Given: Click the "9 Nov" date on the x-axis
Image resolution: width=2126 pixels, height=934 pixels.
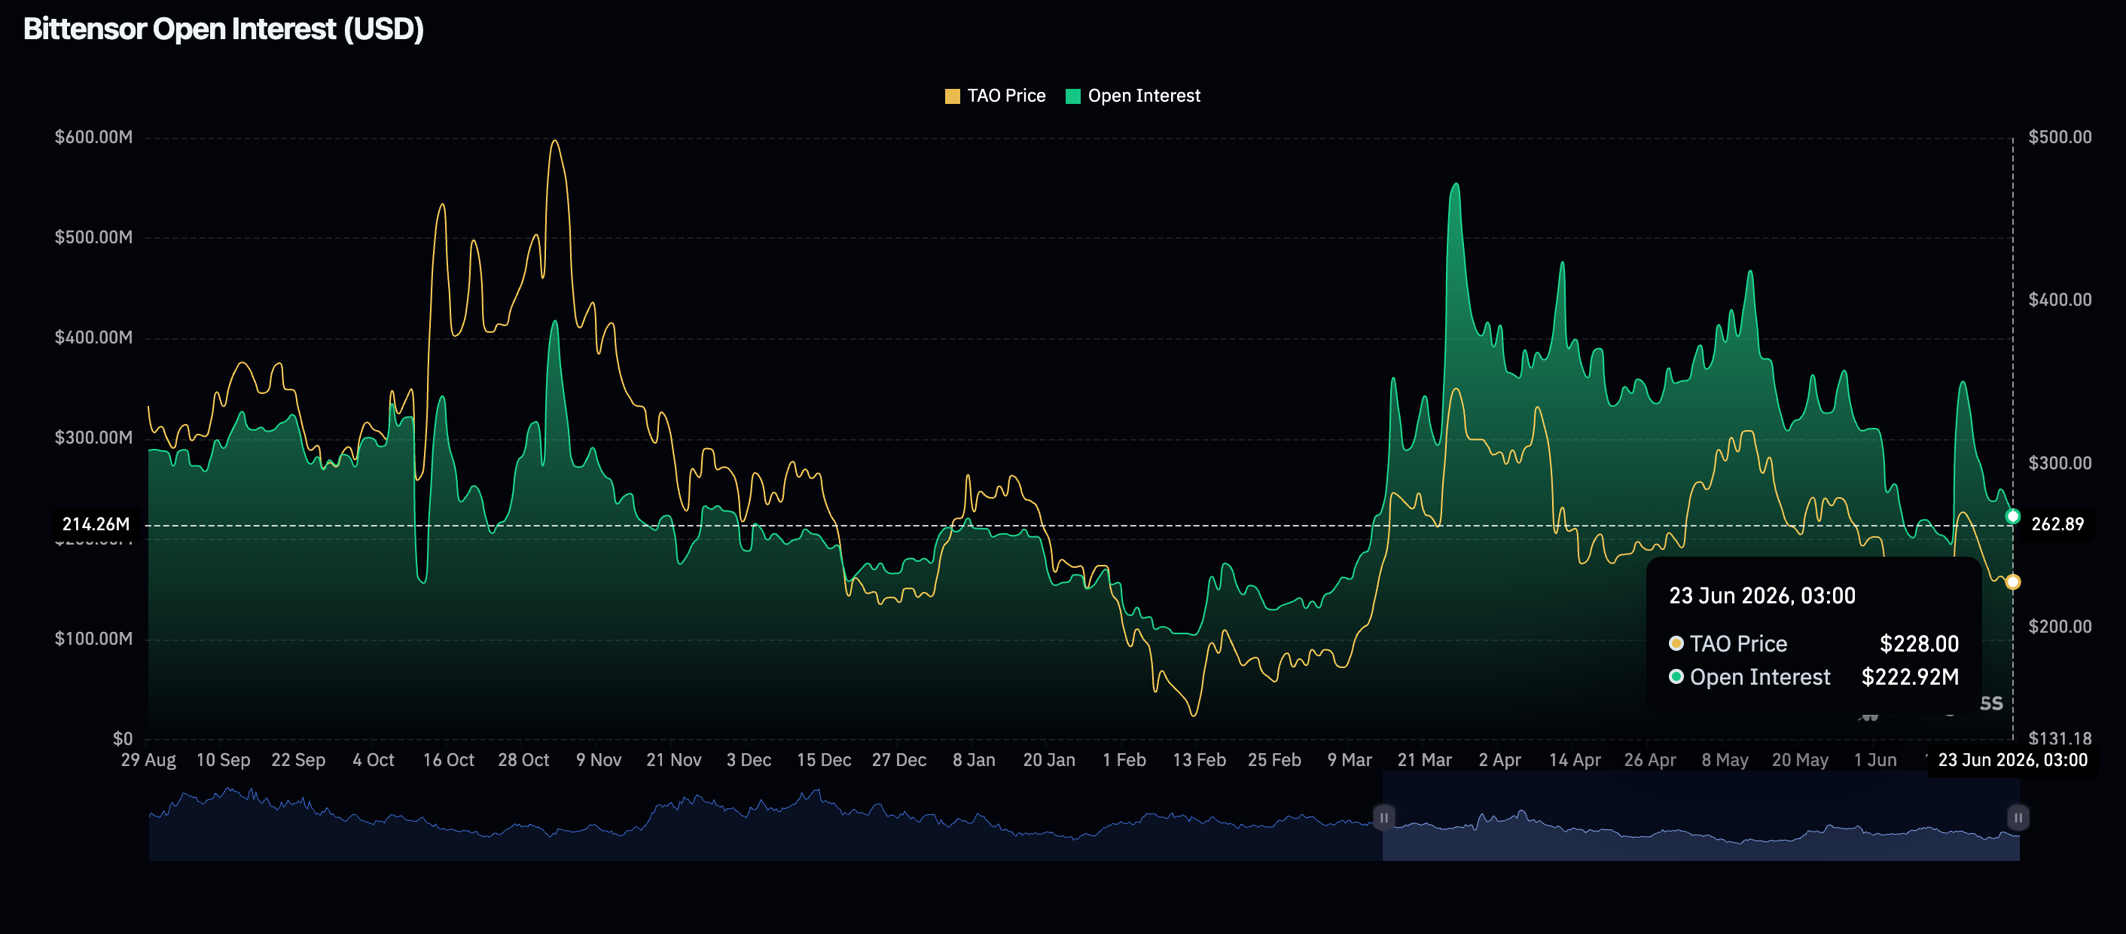Looking at the screenshot, I should [599, 760].
